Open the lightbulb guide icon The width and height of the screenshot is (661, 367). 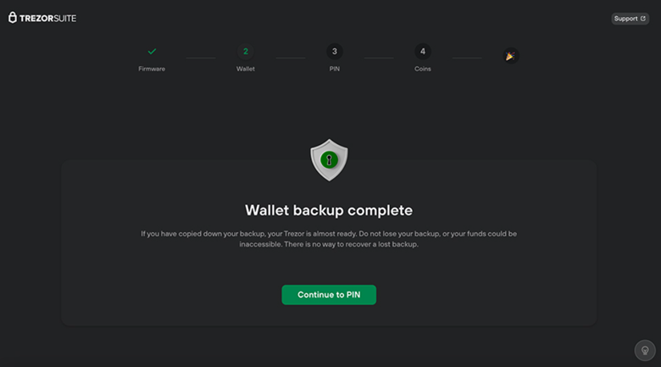[x=644, y=350]
